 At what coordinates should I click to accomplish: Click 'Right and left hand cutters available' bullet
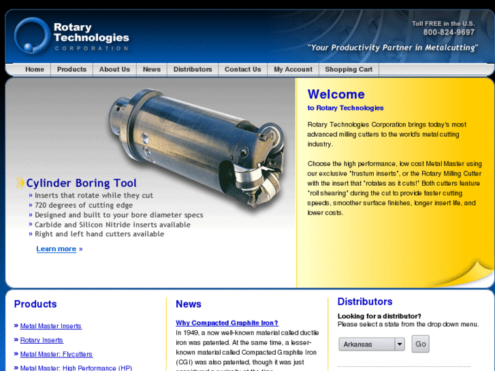coord(99,234)
